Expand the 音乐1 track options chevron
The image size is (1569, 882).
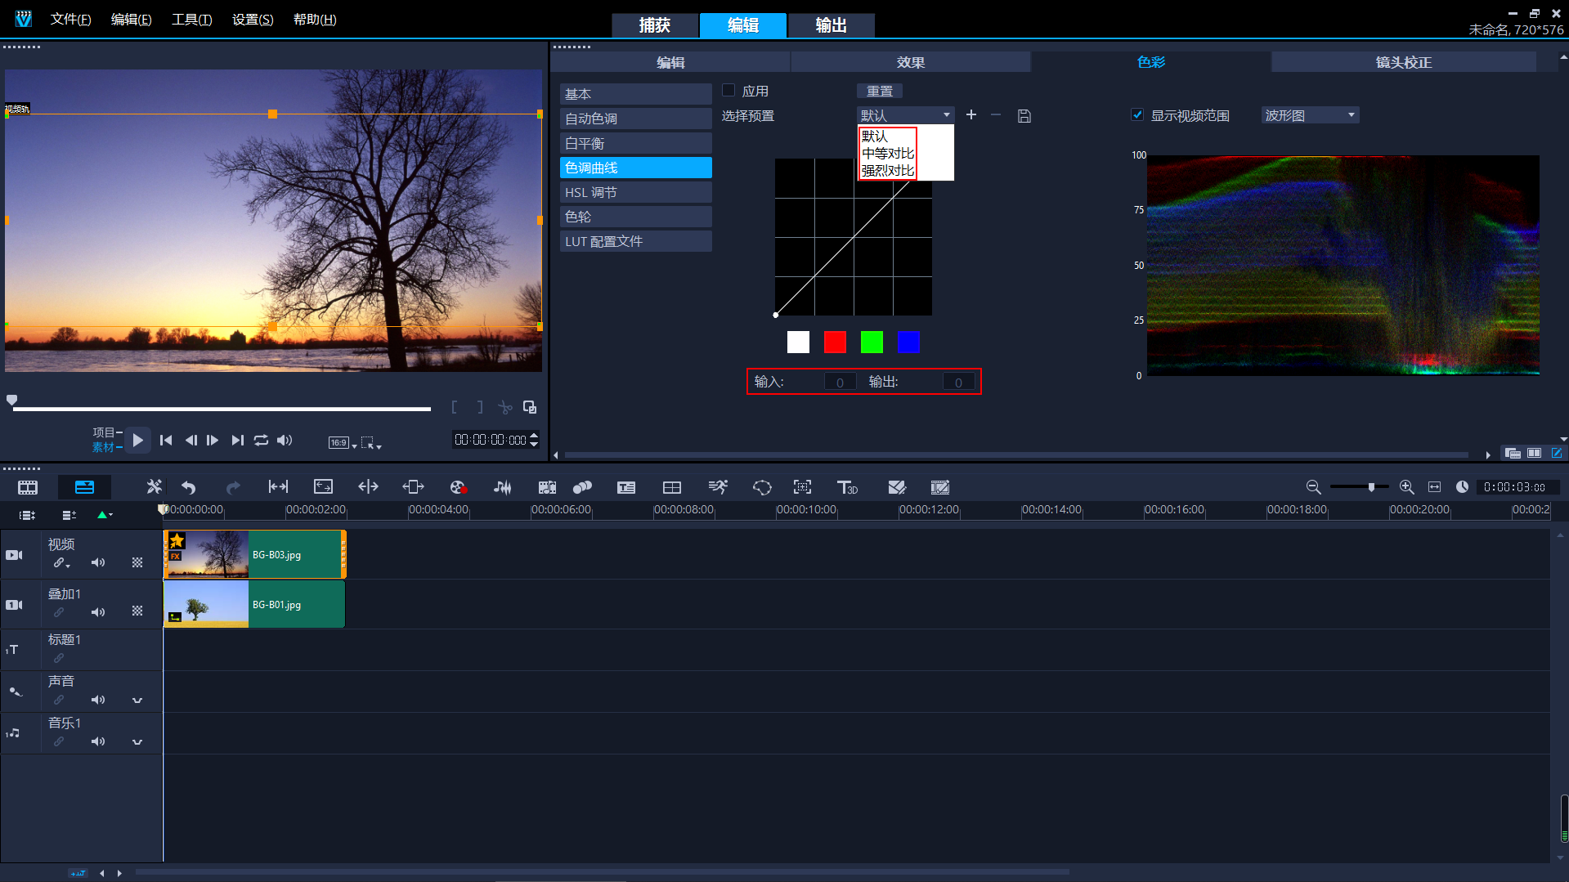(137, 741)
